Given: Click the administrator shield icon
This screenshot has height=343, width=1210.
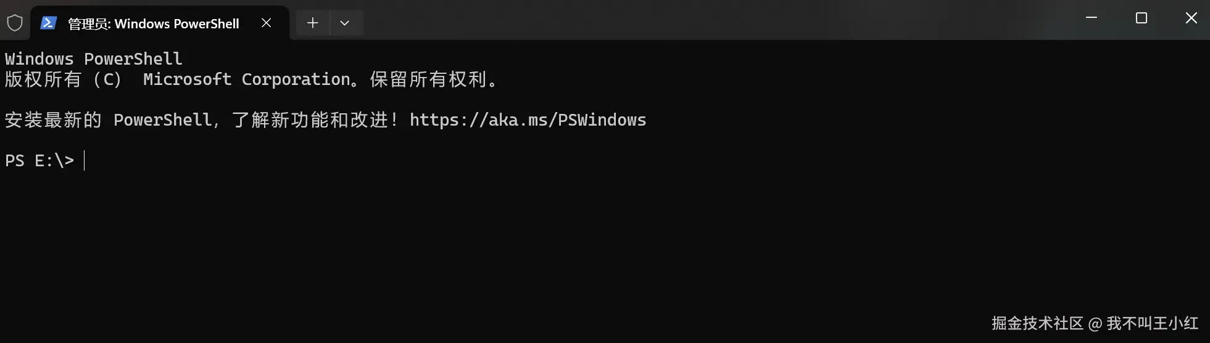Looking at the screenshot, I should click(15, 23).
